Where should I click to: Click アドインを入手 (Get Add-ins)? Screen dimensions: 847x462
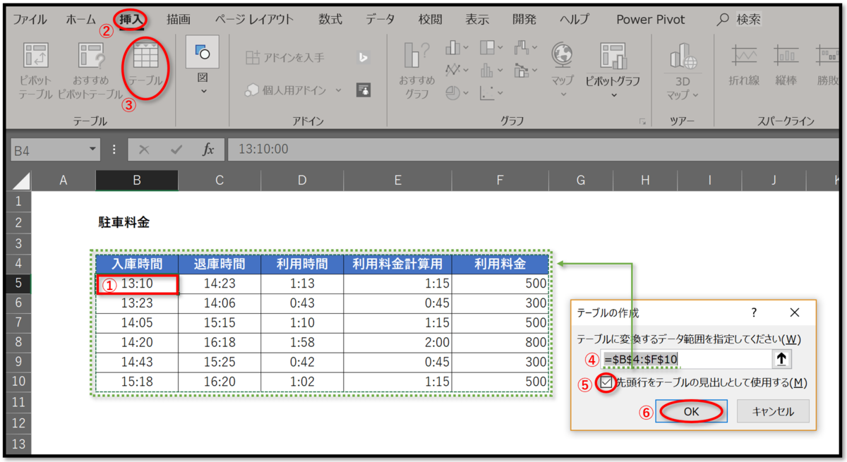coord(285,58)
